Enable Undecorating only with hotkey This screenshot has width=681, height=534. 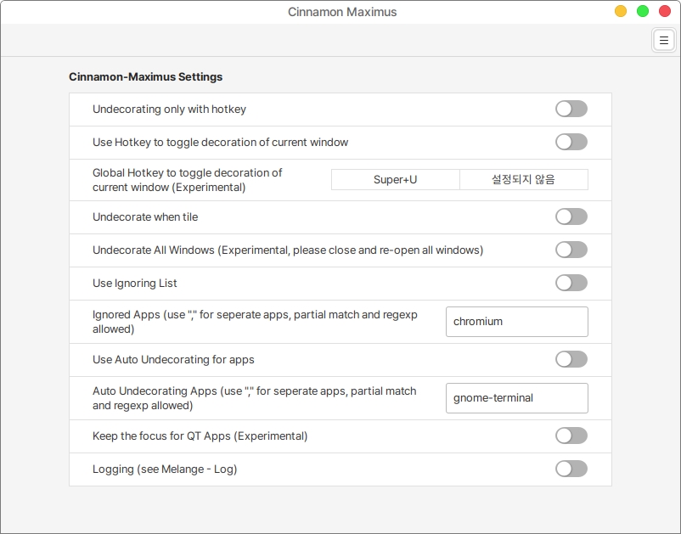tap(571, 109)
